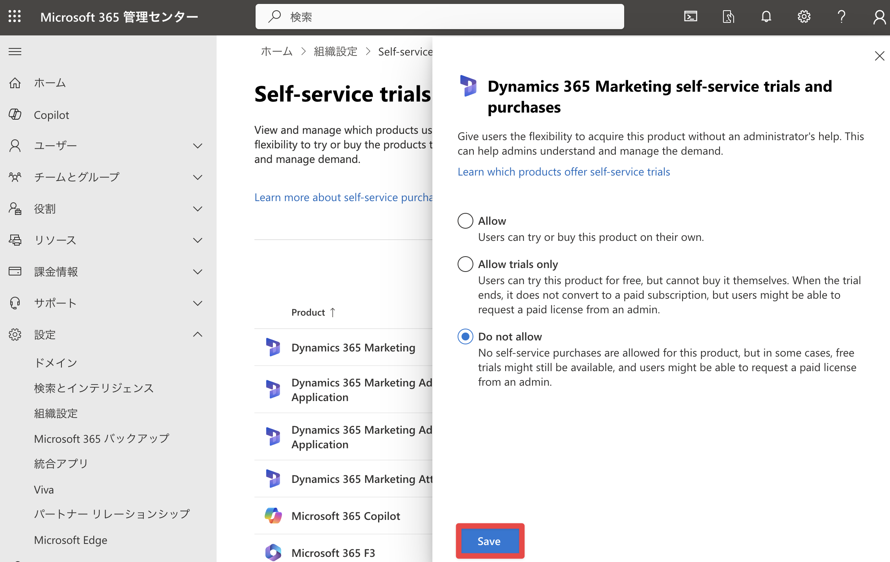Screen dimensions: 890x562
Task: Open Viva settings page
Action: coord(44,489)
